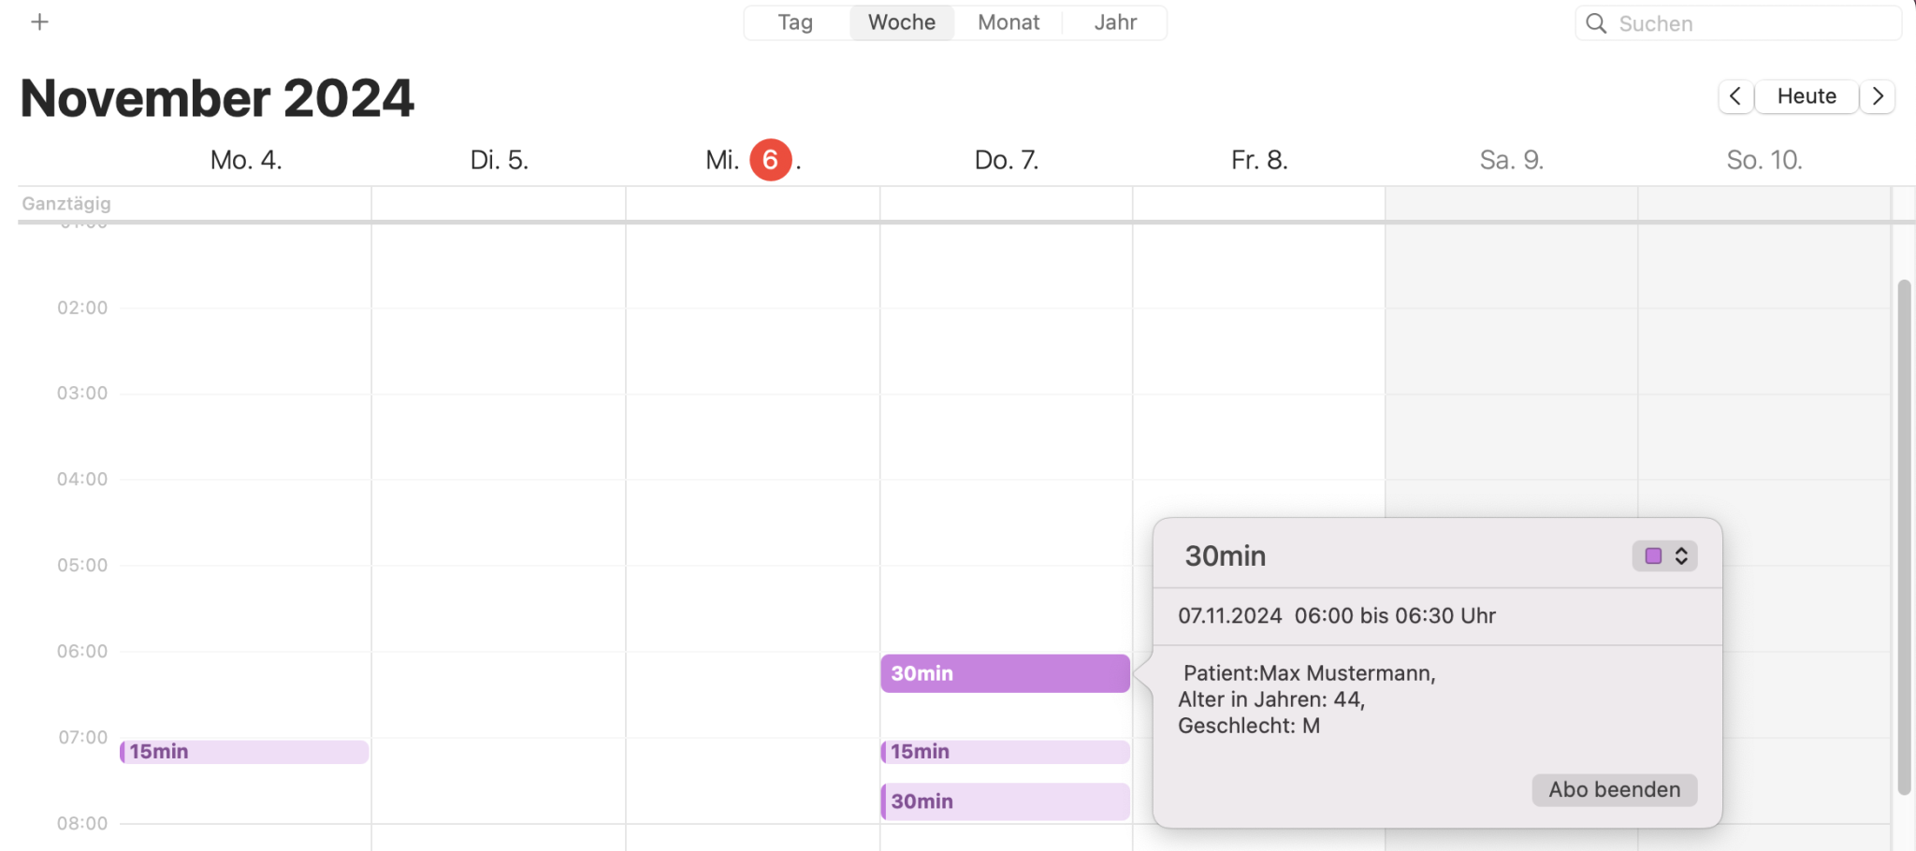The width and height of the screenshot is (1916, 851).
Task: Click the popup title 30min
Action: click(x=1226, y=556)
